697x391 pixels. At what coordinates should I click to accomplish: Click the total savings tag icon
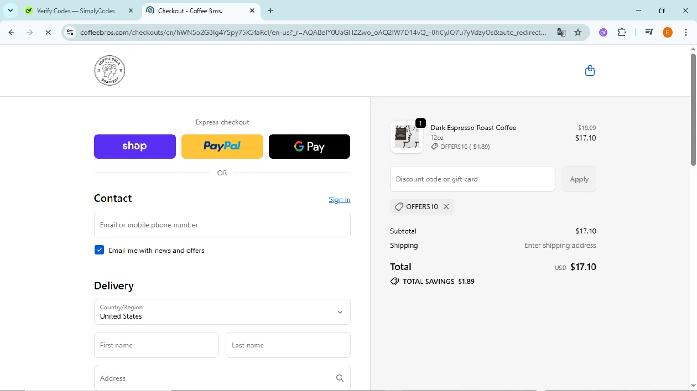tap(395, 282)
